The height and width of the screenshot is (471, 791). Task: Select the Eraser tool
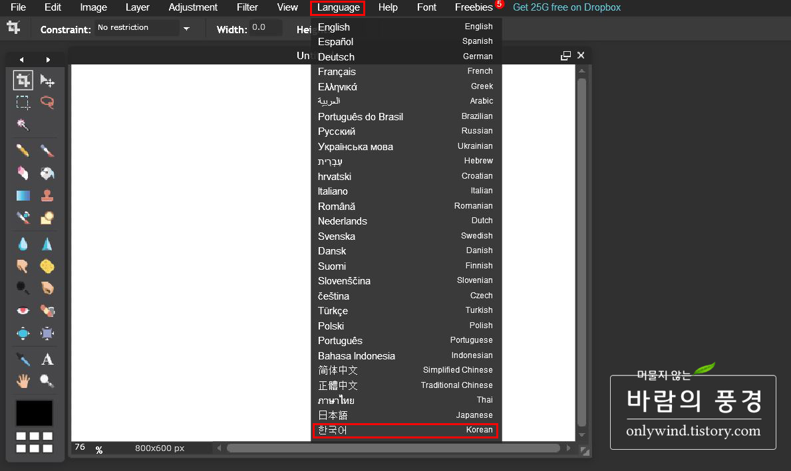[x=23, y=173]
